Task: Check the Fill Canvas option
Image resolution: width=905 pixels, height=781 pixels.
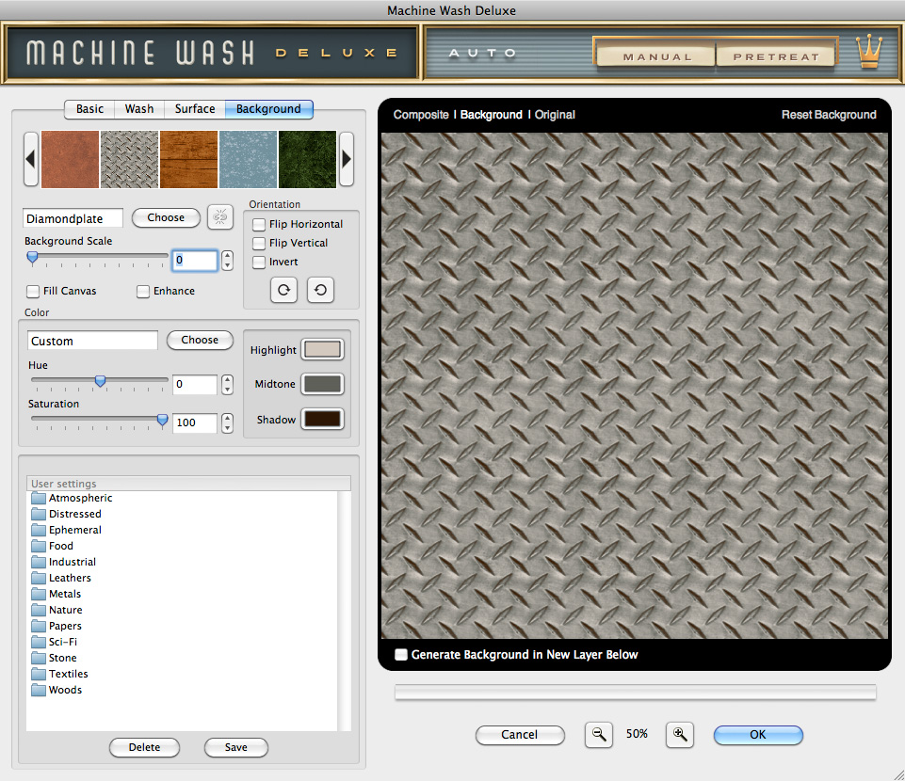Action: tap(33, 292)
